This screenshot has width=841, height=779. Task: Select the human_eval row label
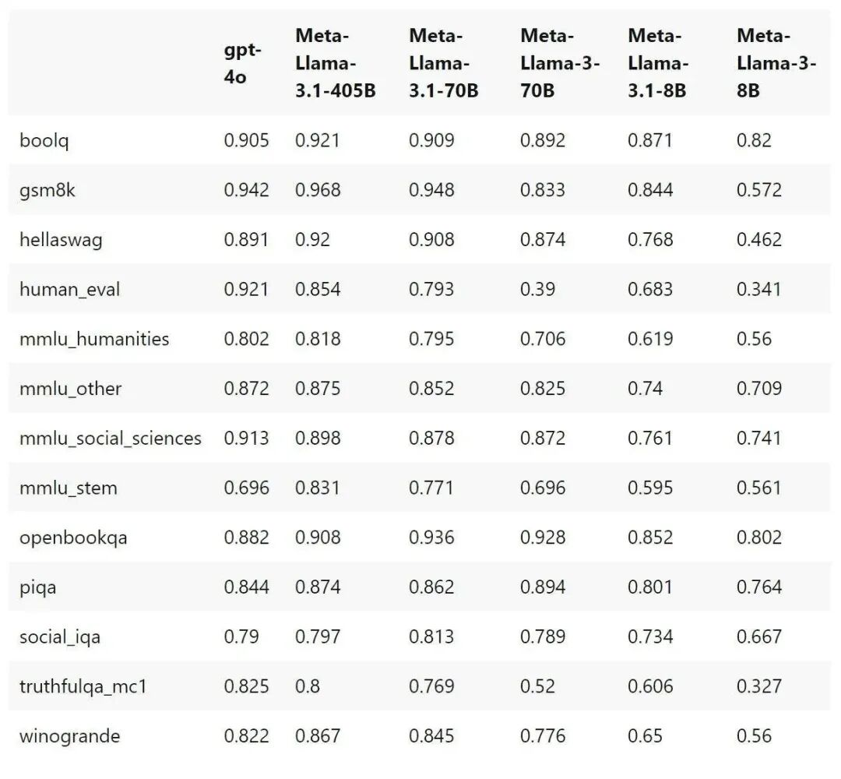click(x=70, y=290)
